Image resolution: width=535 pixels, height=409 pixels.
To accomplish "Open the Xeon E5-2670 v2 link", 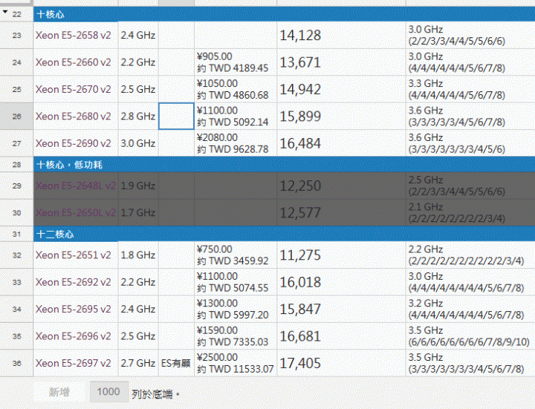I will point(74,89).
